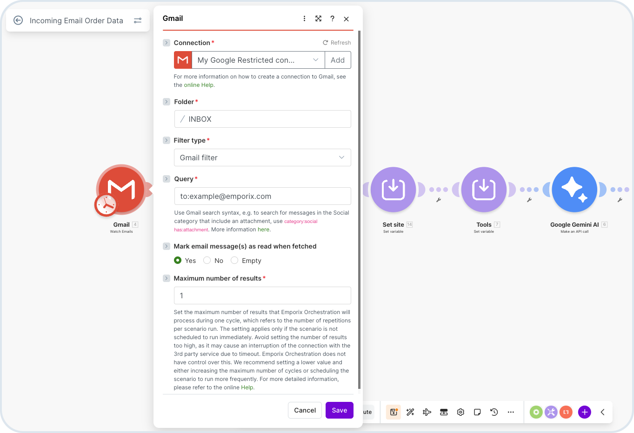Open the history clock icon in toolbar

point(494,412)
